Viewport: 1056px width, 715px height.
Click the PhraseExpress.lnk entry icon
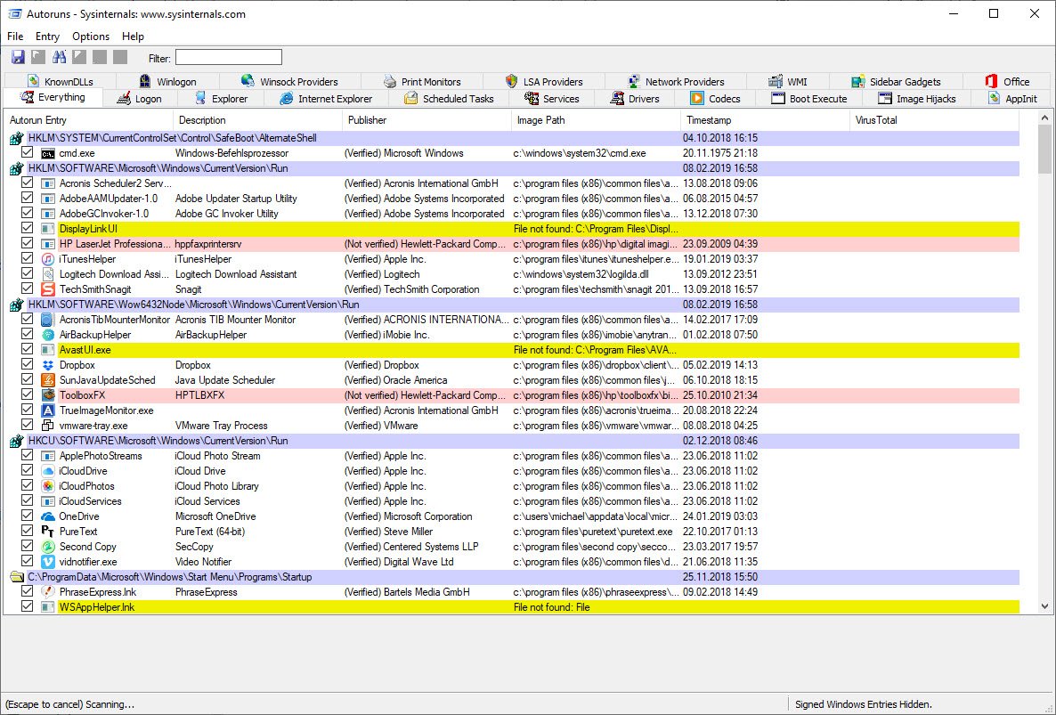tap(48, 592)
